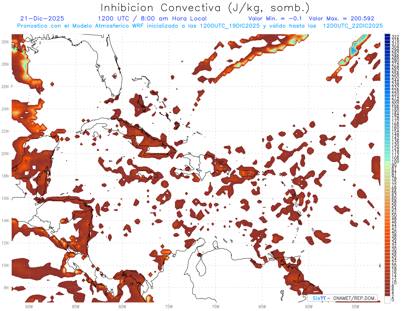Click the '80W' longitude label
This screenshot has width=403, height=311.
pyautogui.click(x=122, y=306)
